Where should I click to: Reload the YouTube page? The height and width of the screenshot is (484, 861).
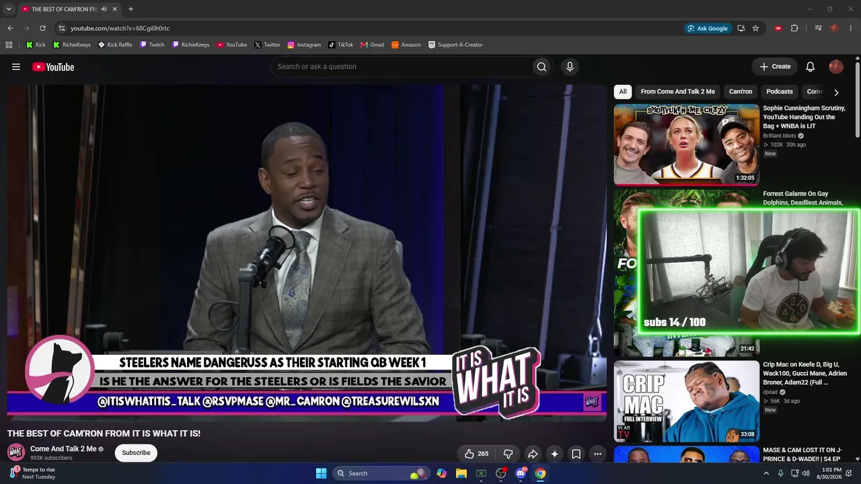click(42, 28)
